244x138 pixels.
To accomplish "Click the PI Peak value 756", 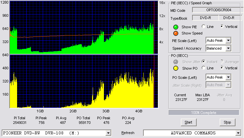I will tap(41, 123).
